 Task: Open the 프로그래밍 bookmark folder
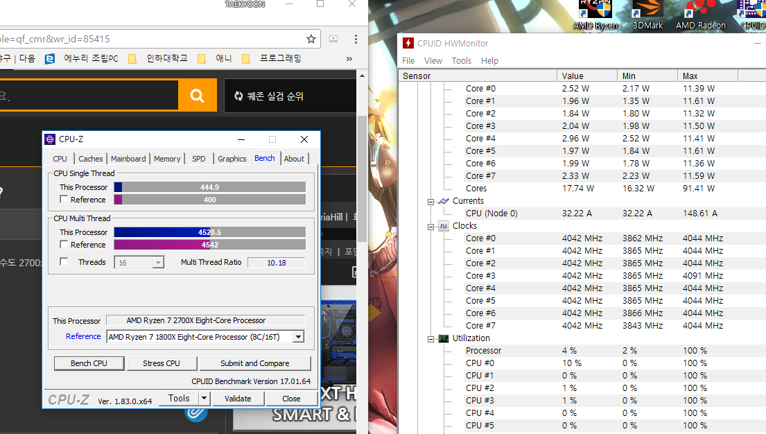tap(272, 59)
